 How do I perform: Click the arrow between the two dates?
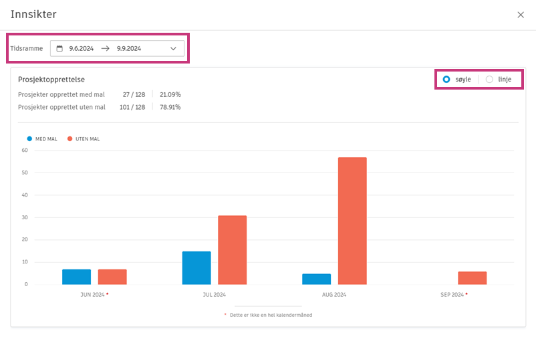106,49
